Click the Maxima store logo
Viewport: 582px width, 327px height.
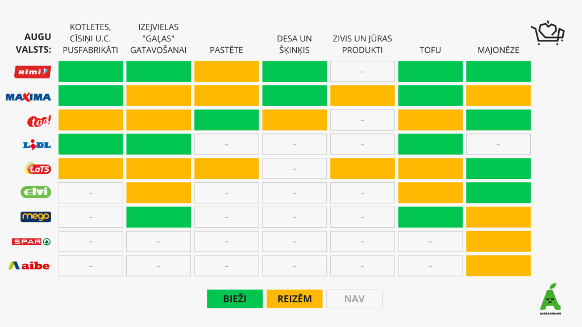pyautogui.click(x=28, y=97)
